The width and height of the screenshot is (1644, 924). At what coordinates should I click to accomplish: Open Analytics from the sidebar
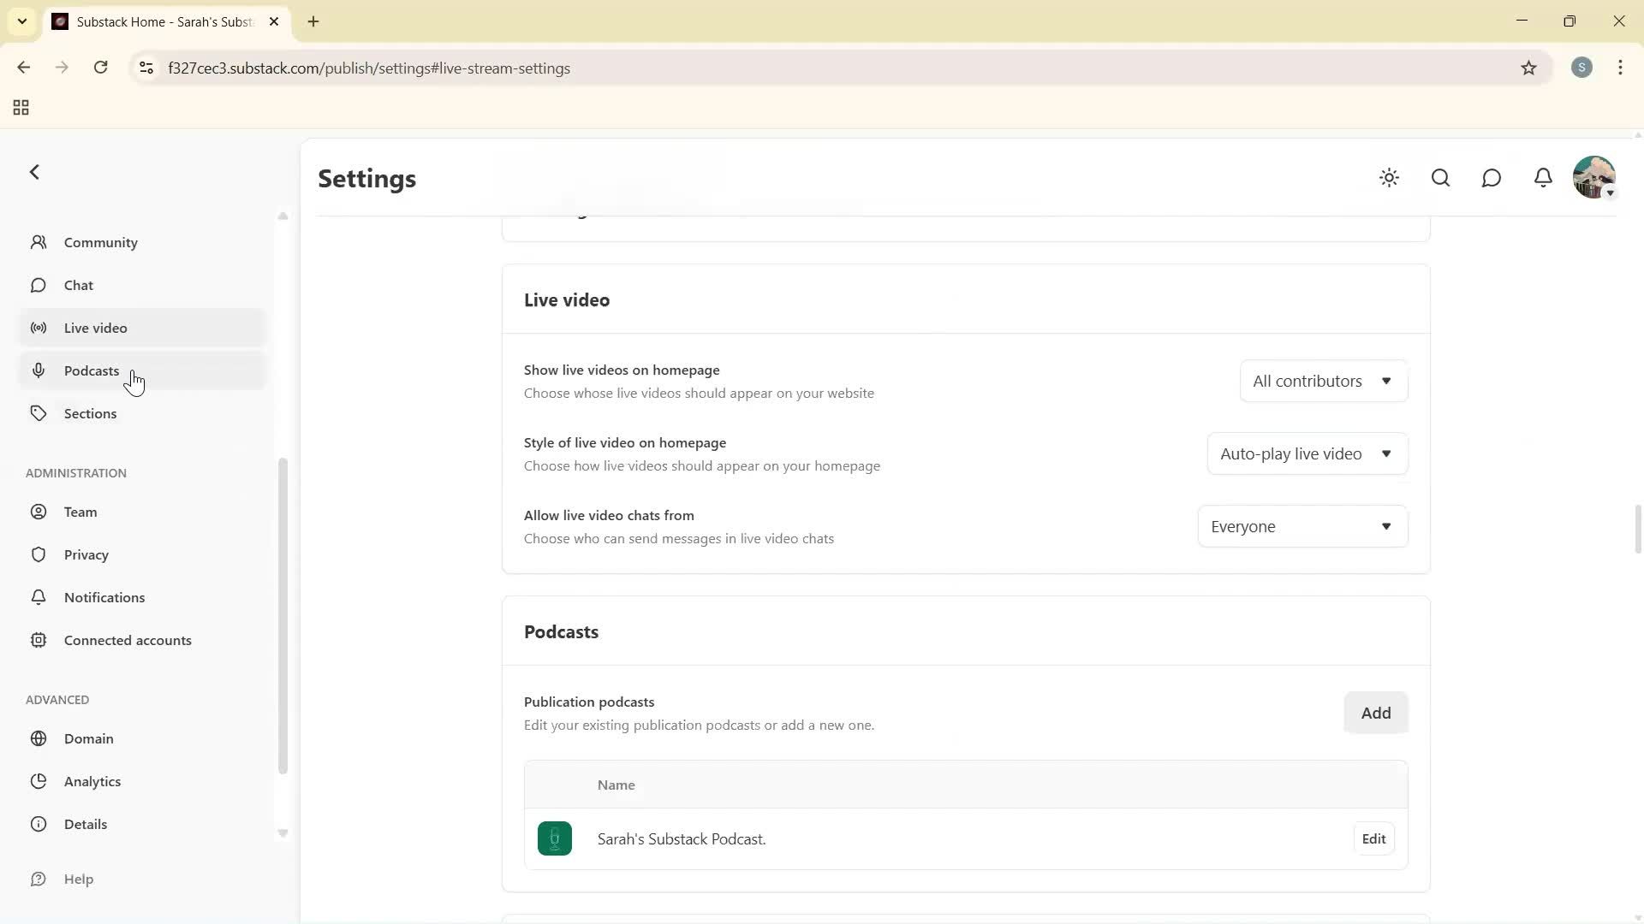click(93, 781)
